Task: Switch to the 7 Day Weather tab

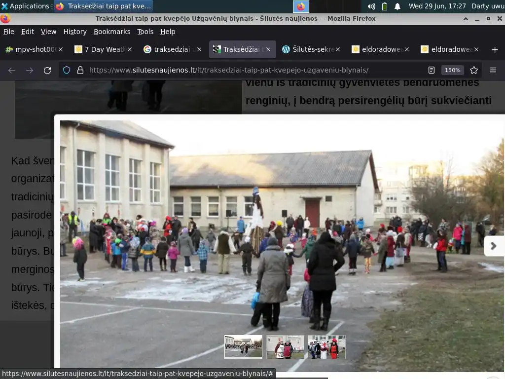Action: tap(103, 49)
